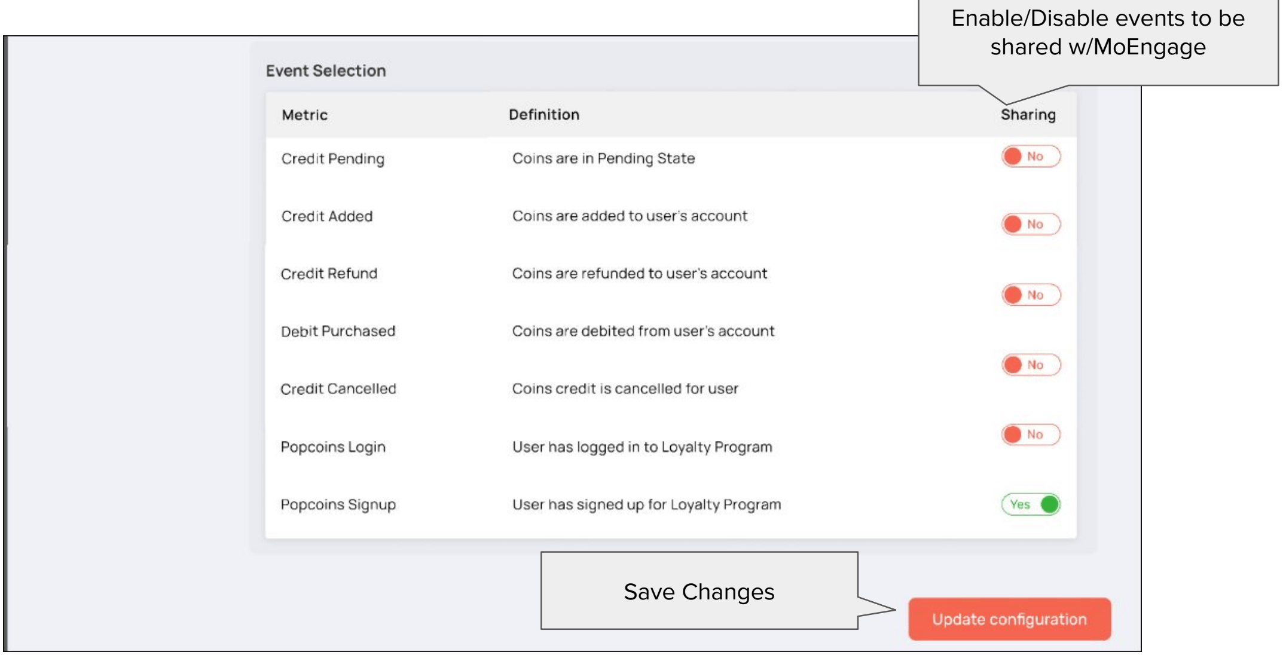Click the Debit Purchased metric label
The image size is (1283, 655).
[x=338, y=331]
